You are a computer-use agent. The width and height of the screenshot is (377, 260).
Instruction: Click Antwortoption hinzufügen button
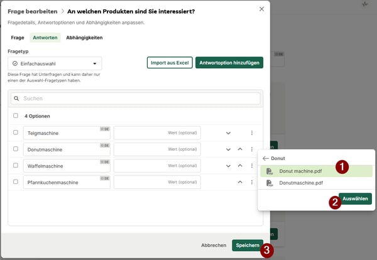pos(229,63)
